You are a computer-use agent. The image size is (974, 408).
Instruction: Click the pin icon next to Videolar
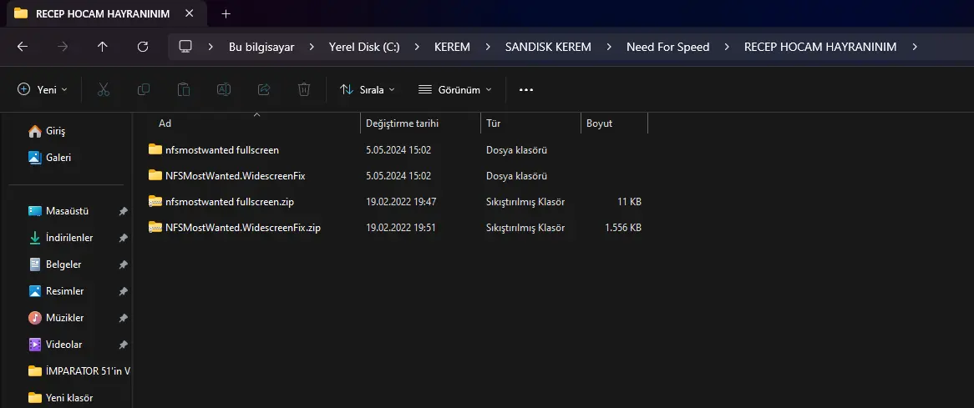(123, 345)
